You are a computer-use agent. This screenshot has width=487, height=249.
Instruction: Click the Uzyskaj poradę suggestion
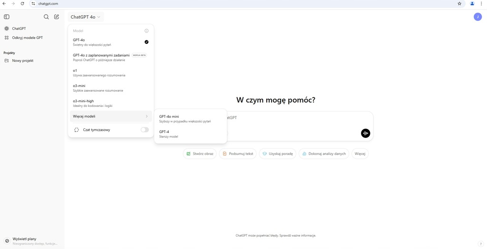[x=277, y=153]
